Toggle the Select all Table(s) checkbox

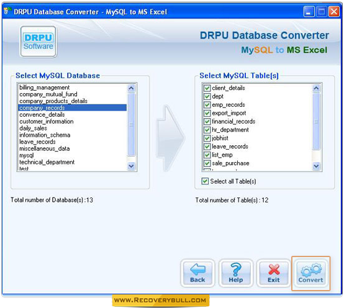pos(205,181)
